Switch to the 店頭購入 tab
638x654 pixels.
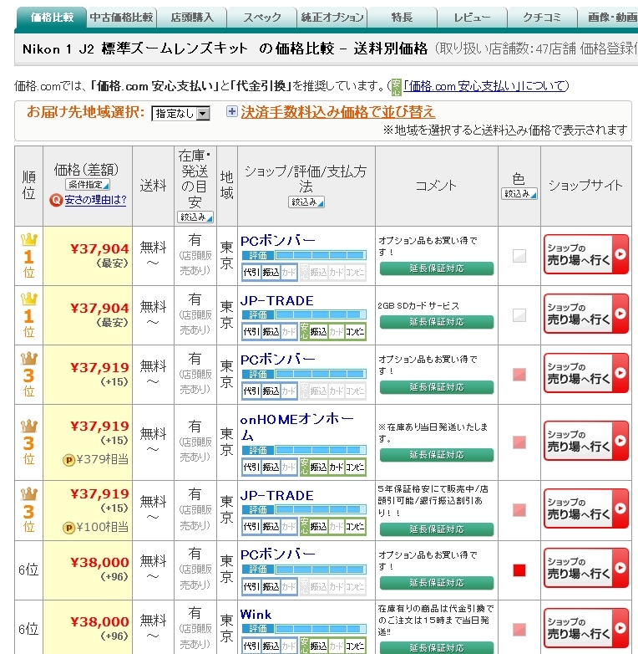coord(192,18)
